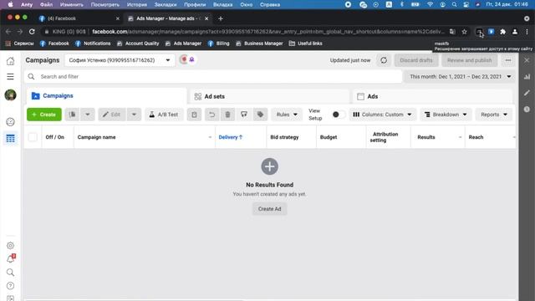Viewport: 535px width, 301px height.
Task: Open the hamburger menu in left sidebar
Action: coord(11,76)
